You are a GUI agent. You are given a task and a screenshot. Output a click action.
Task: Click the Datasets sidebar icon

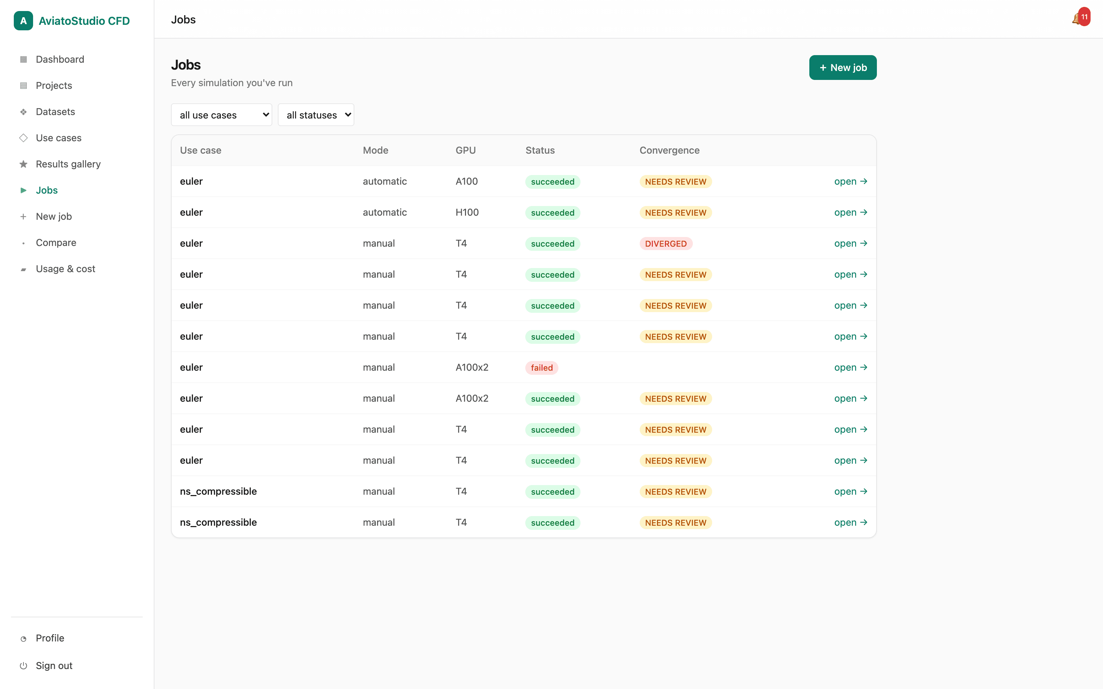23,112
